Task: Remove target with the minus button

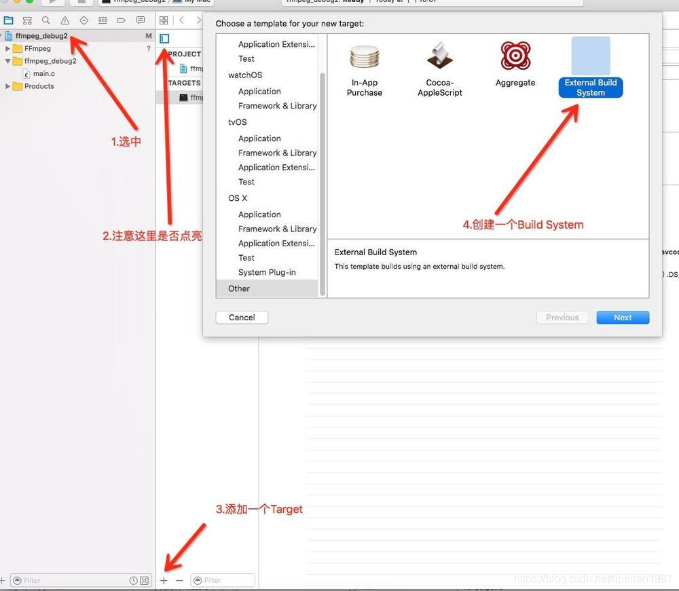Action: tap(180, 580)
